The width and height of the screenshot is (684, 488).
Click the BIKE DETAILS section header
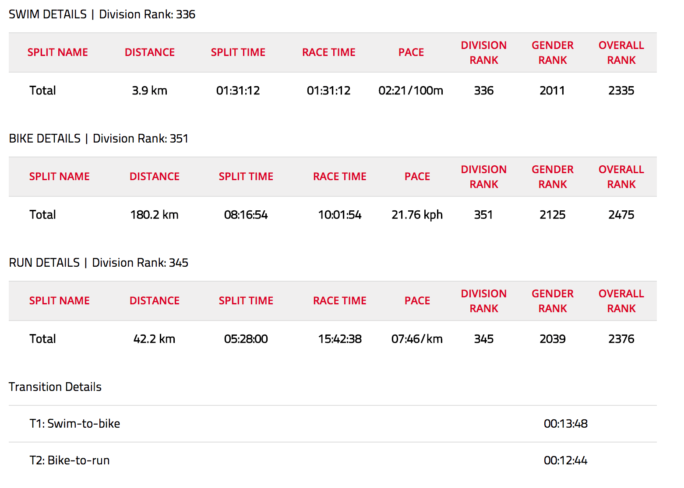(x=44, y=138)
